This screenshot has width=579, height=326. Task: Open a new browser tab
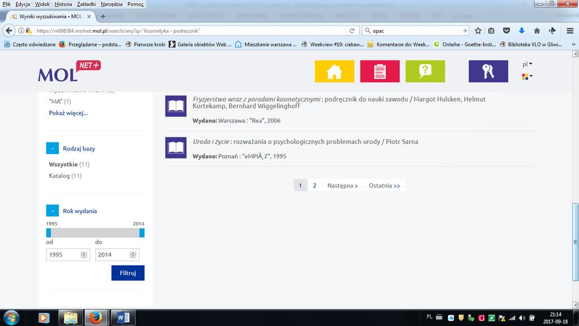tap(103, 16)
